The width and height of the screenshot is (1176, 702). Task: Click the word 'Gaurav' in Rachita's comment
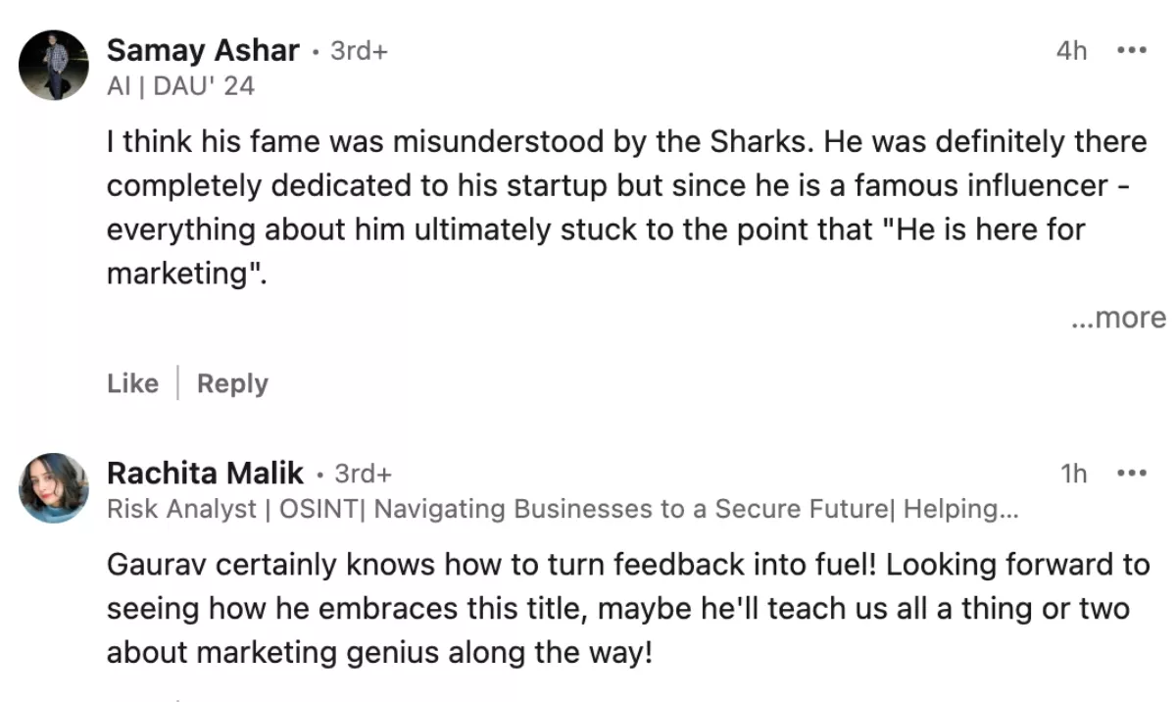tap(158, 566)
